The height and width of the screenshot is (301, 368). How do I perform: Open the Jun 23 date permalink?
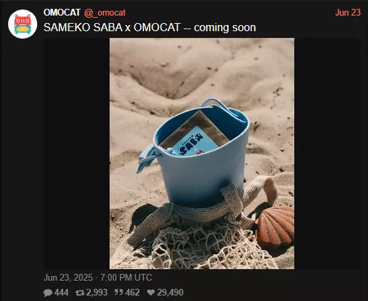coord(348,12)
